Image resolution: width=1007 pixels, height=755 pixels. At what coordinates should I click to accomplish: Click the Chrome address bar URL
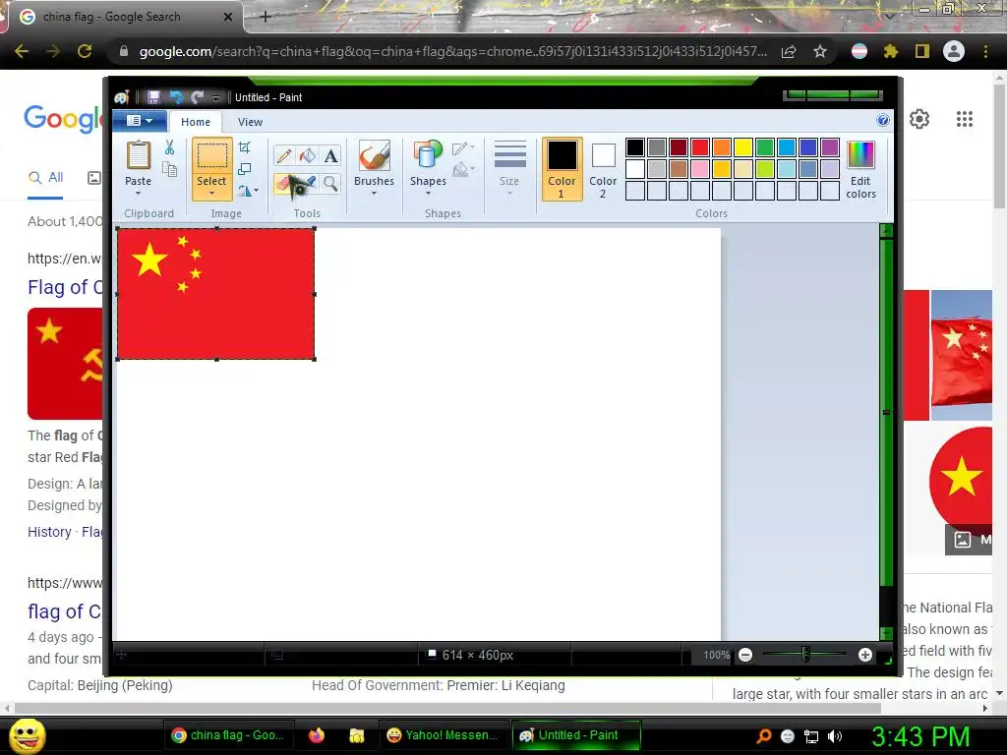tap(452, 51)
